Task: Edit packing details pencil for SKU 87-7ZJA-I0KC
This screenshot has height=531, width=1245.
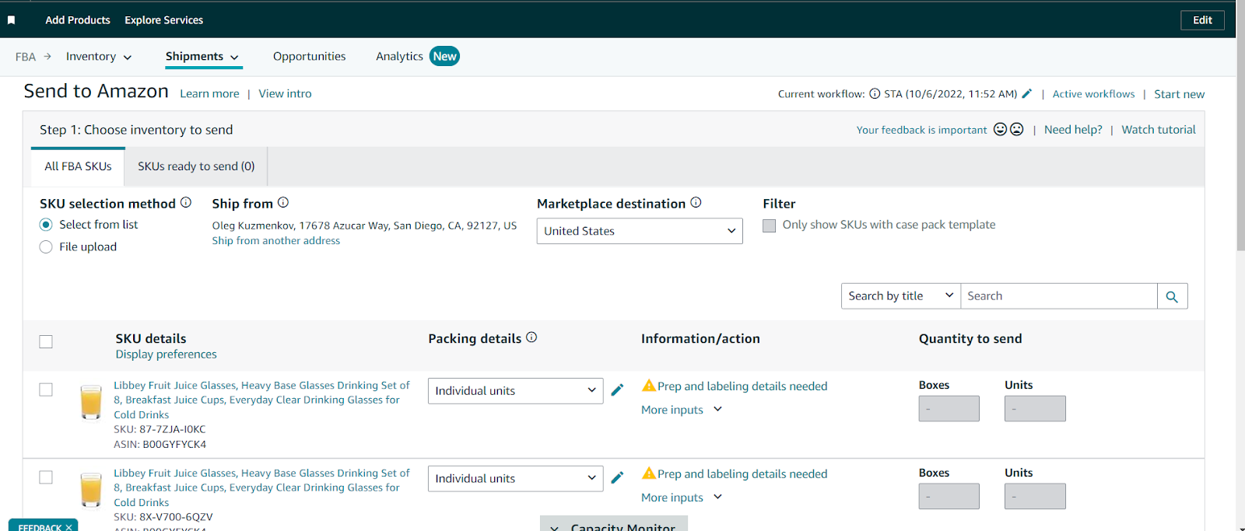Action: point(617,390)
